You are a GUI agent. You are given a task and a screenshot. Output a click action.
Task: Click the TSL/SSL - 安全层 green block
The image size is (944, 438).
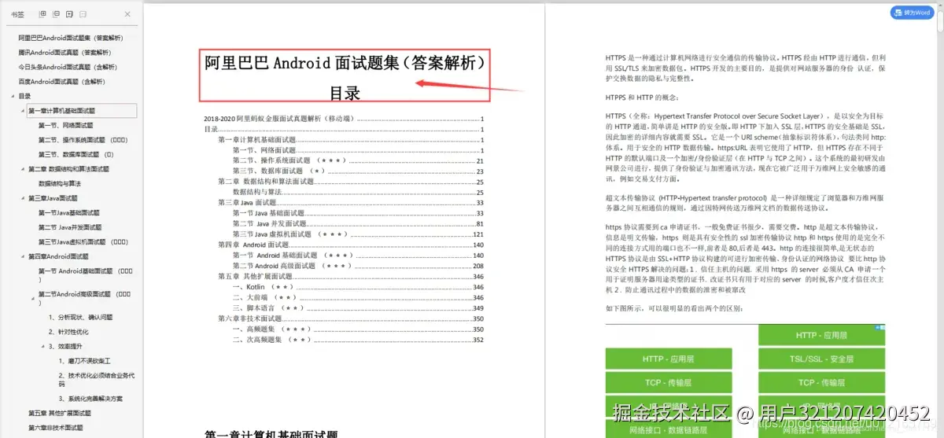pos(821,359)
